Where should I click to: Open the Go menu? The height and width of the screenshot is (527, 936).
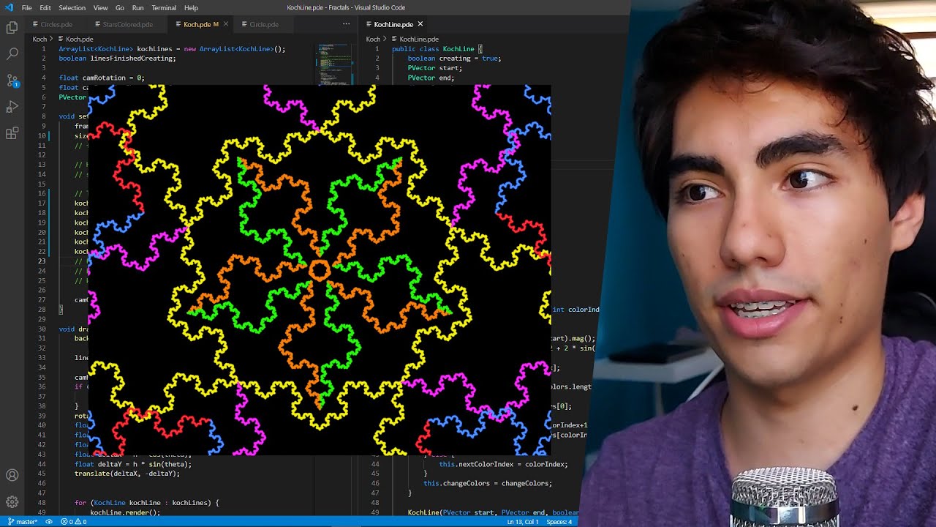[x=120, y=7]
